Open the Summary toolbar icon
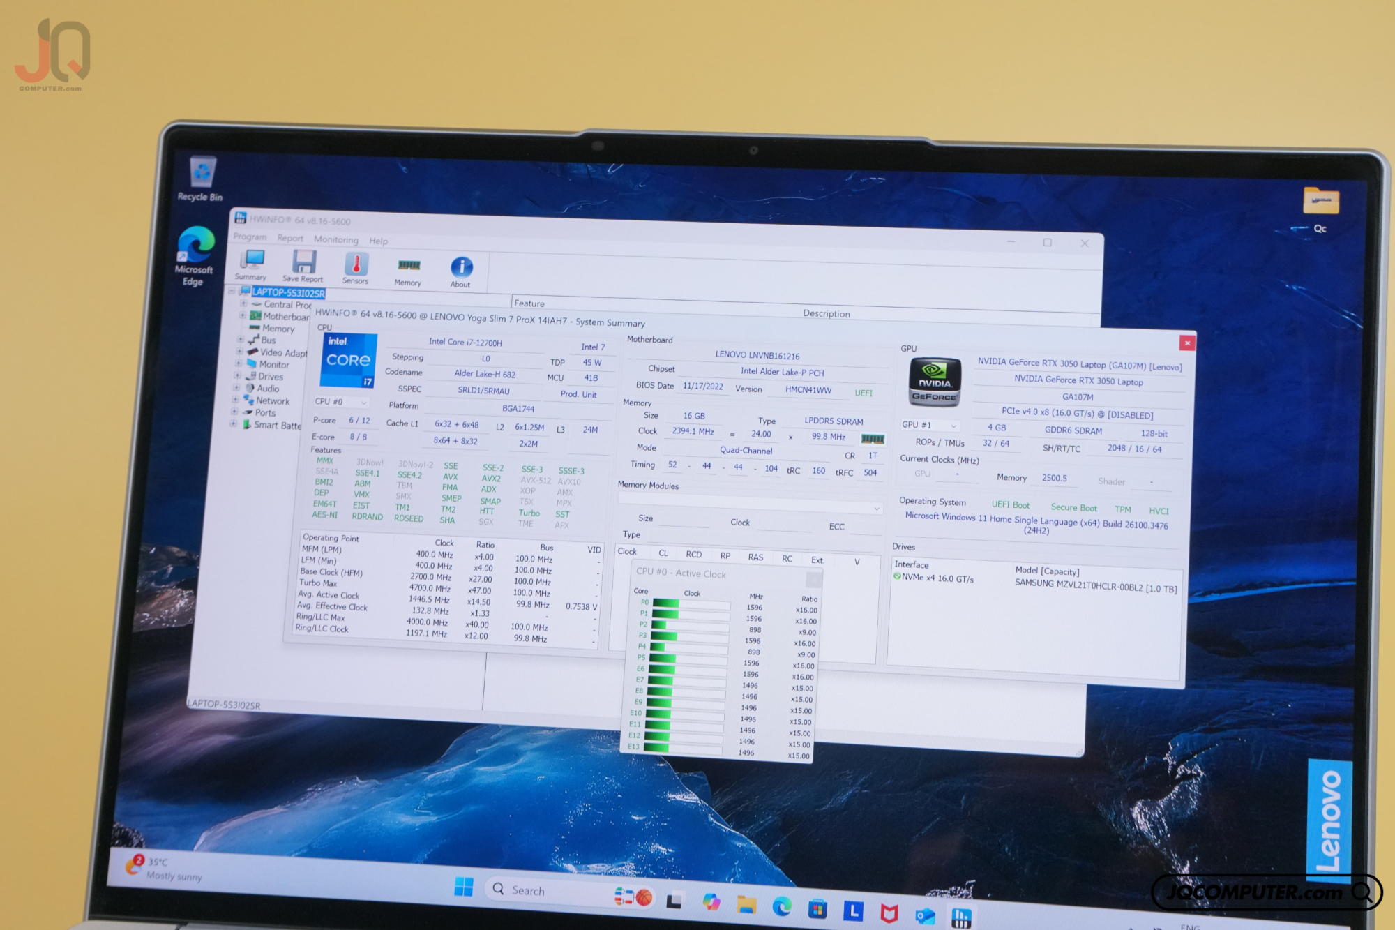The height and width of the screenshot is (930, 1395). point(251,264)
